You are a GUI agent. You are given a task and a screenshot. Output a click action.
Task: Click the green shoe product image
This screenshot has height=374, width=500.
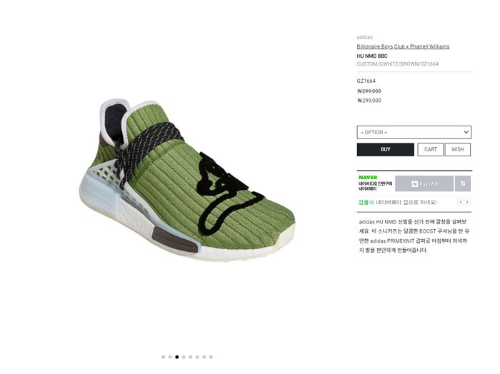pyautogui.click(x=187, y=179)
